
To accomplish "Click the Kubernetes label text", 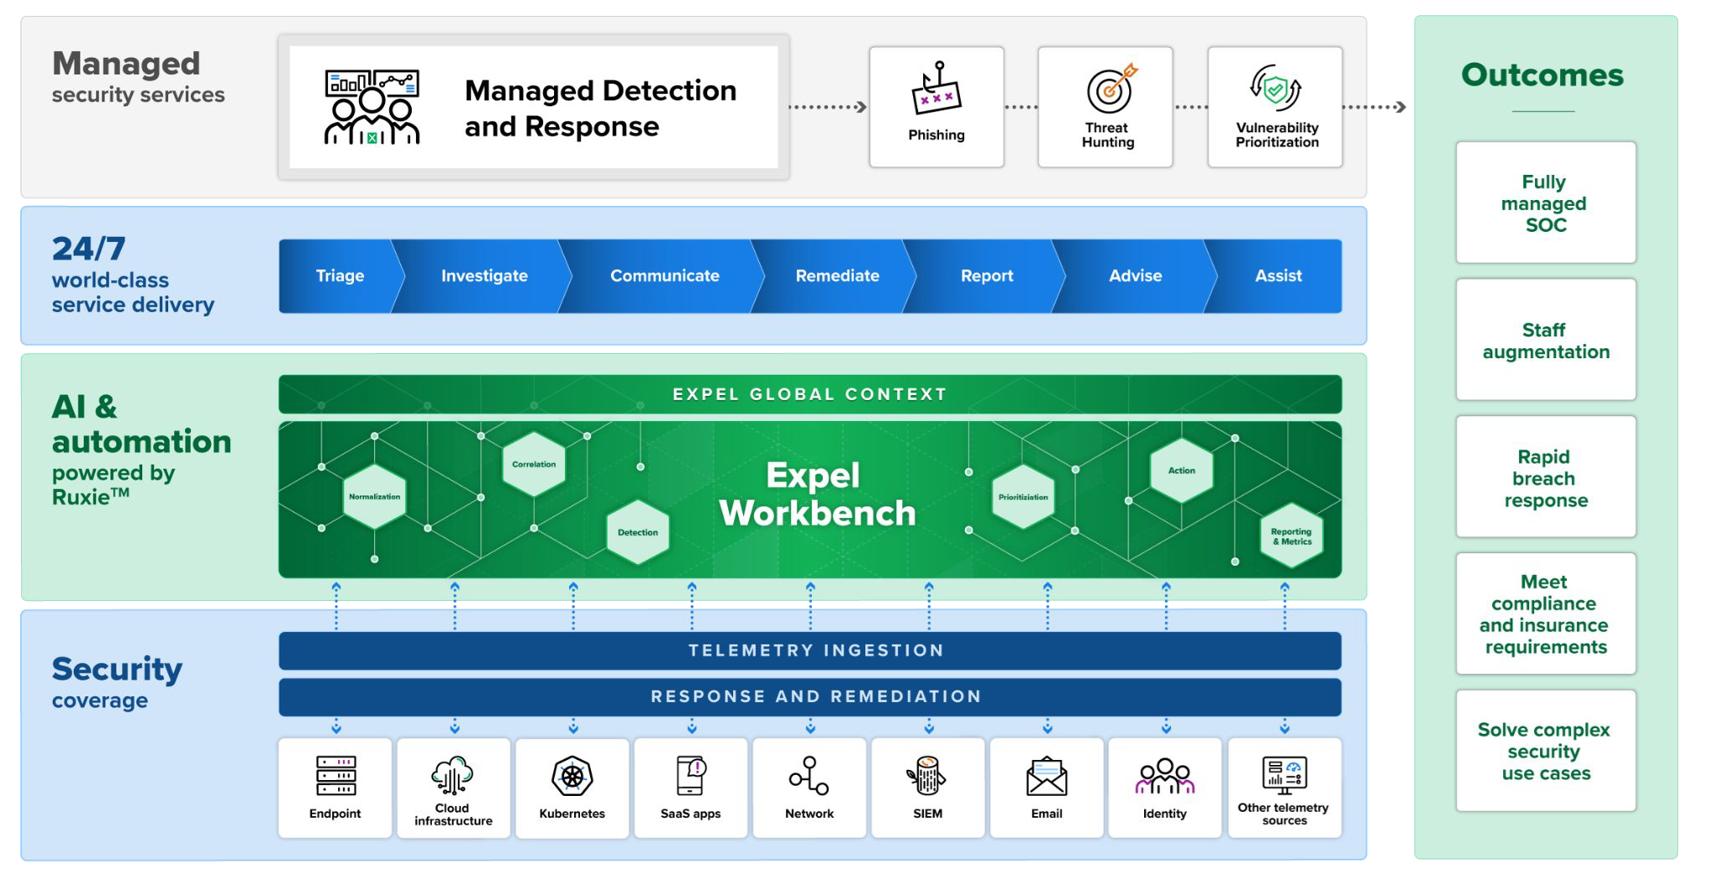I will pyautogui.click(x=572, y=814).
